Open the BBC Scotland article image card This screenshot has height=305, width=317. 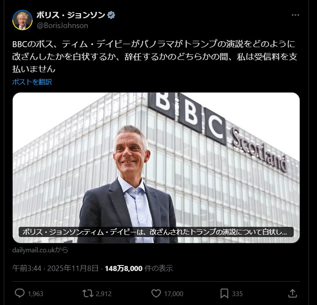[x=156, y=168]
